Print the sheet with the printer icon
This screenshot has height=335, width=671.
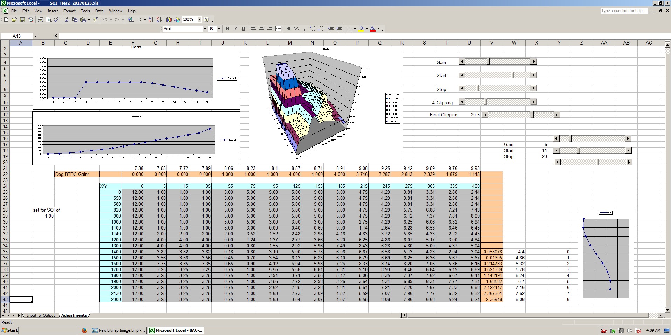click(x=40, y=20)
